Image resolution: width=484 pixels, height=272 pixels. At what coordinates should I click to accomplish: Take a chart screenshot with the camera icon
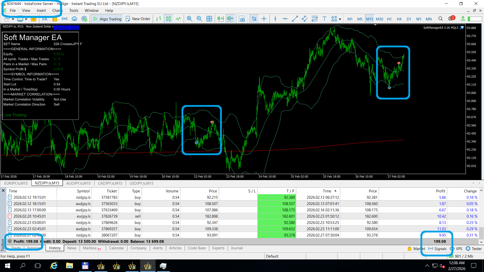[242, 19]
